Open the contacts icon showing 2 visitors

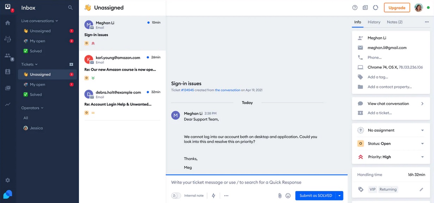coord(8,56)
